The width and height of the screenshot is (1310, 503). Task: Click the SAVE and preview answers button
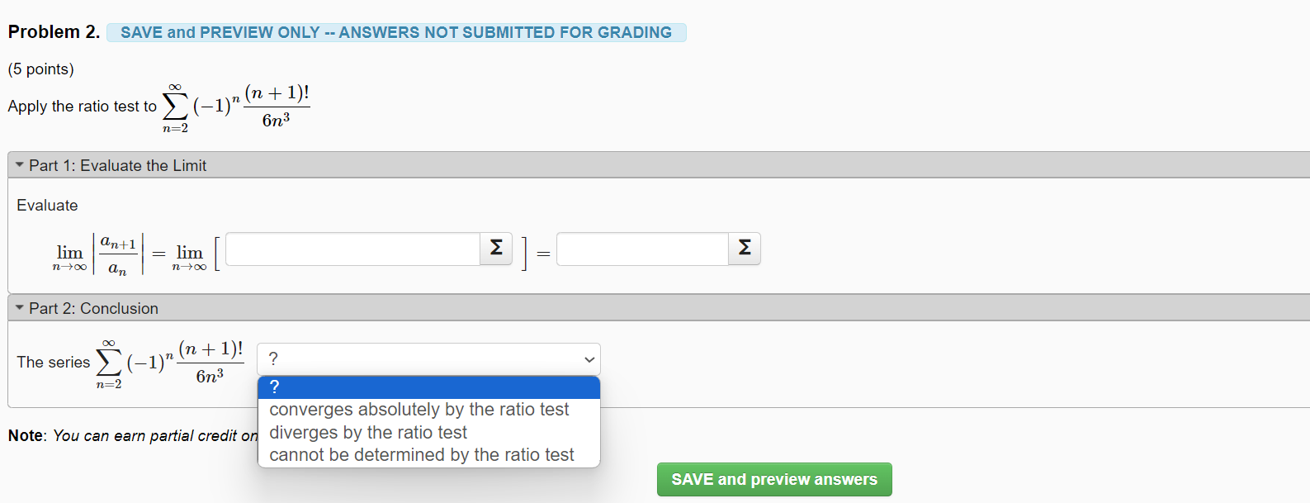point(773,479)
